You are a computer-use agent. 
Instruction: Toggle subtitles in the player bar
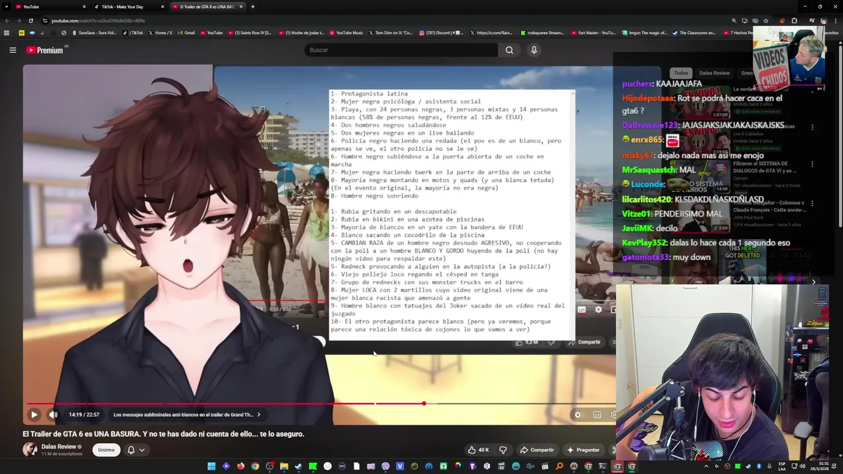[597, 415]
